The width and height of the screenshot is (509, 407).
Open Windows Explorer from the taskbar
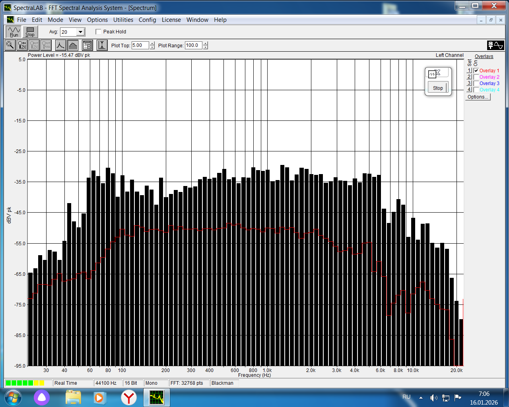pyautogui.click(x=73, y=397)
